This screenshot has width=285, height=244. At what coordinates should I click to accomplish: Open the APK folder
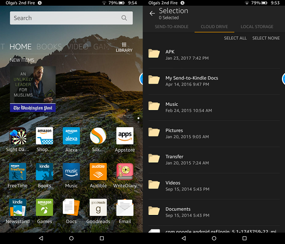click(x=214, y=55)
